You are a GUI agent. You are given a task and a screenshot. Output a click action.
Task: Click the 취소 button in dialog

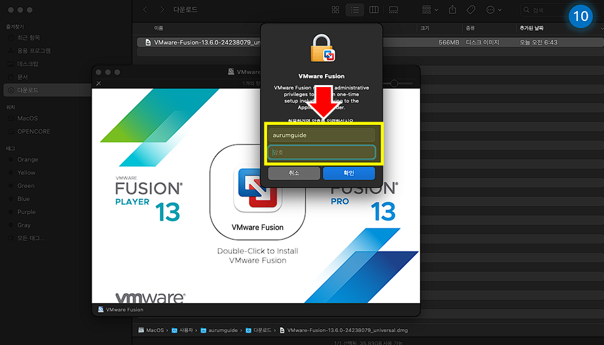pos(294,173)
